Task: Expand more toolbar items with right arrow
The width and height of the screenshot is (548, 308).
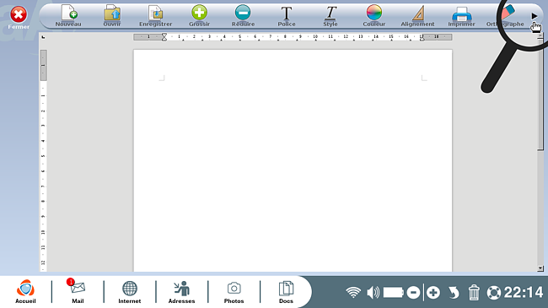Action: click(535, 16)
